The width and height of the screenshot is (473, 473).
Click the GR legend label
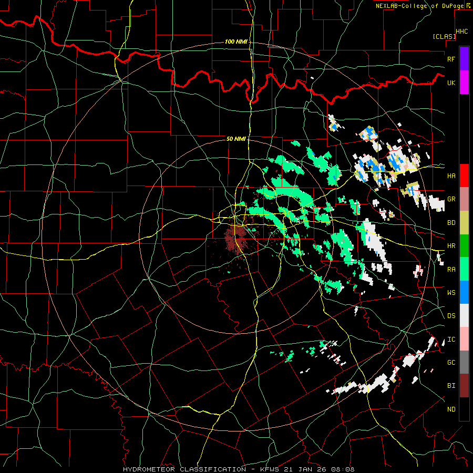(451, 199)
